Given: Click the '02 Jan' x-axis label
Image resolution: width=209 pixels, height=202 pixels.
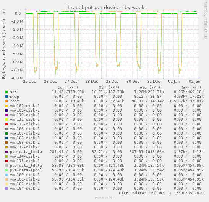Looking at the screenshot, I should 194,82.
